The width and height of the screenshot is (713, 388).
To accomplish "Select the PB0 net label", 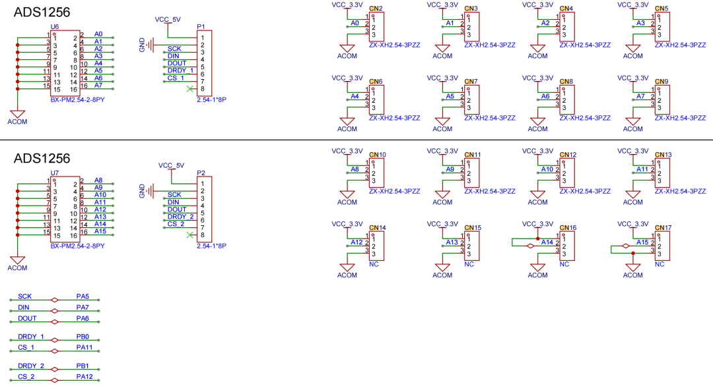I will pos(83,337).
